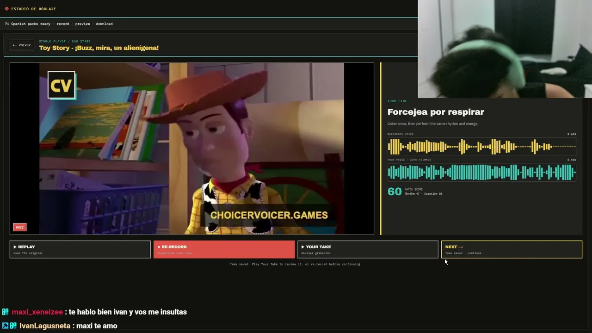Click the Toy Story scene video
This screenshot has width=592, height=333.
pos(192,148)
